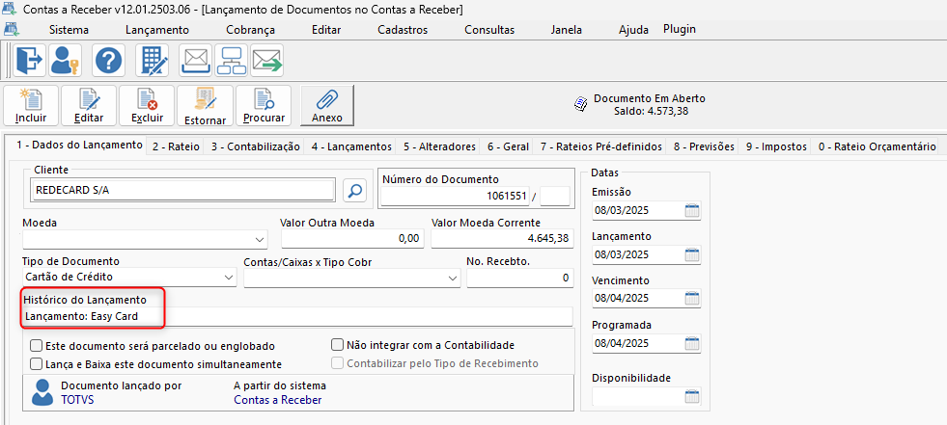This screenshot has width=947, height=425.
Task: Click the Estornar button
Action: tap(204, 106)
